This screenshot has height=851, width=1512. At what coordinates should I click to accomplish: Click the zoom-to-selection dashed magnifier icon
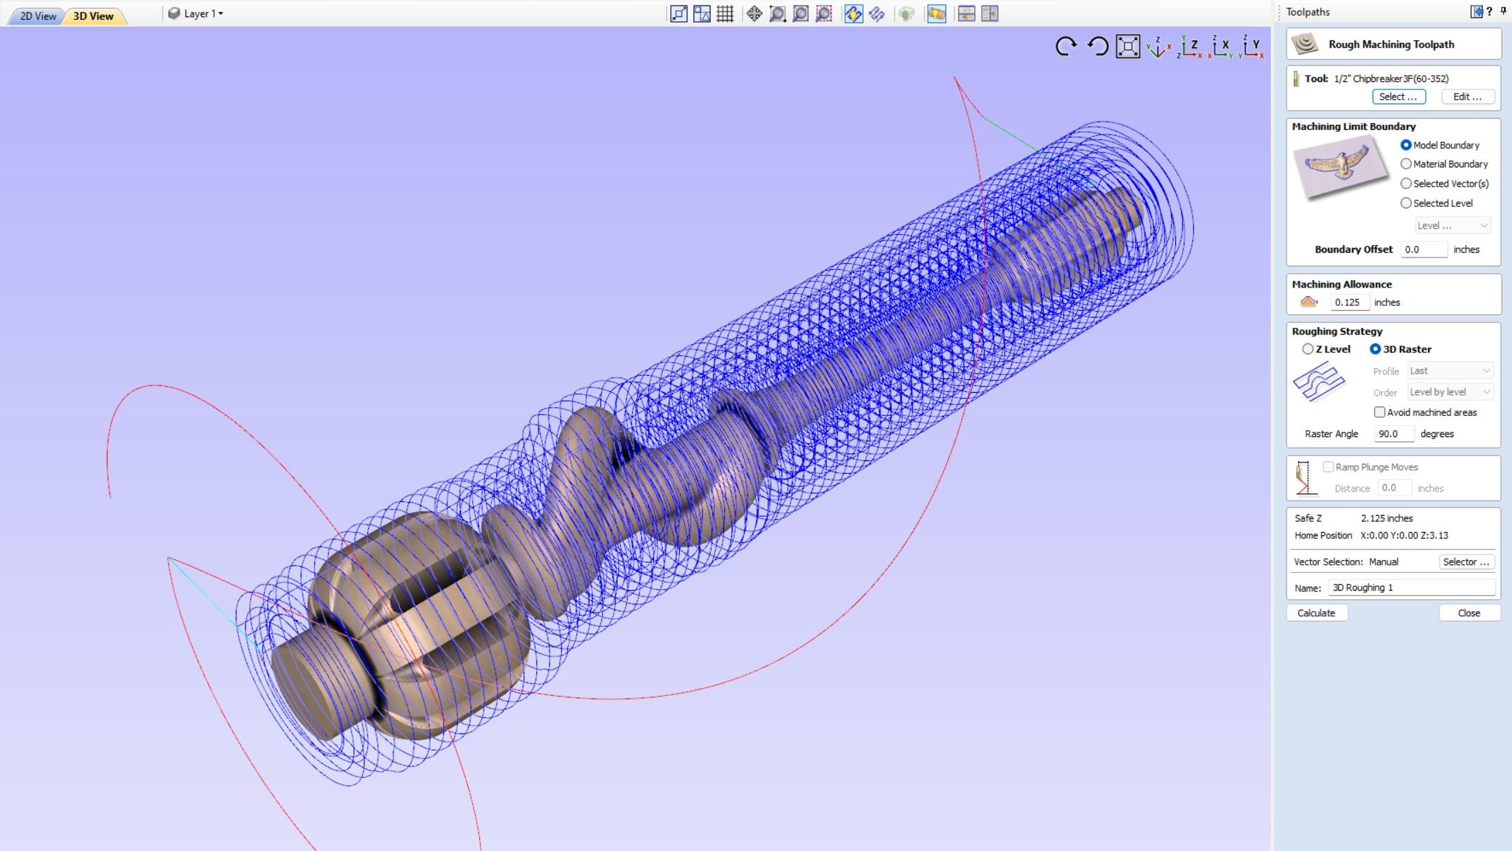(x=824, y=14)
